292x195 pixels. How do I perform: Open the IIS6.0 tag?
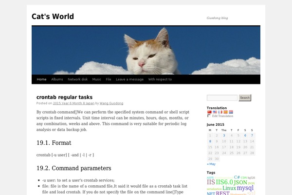click(x=224, y=182)
